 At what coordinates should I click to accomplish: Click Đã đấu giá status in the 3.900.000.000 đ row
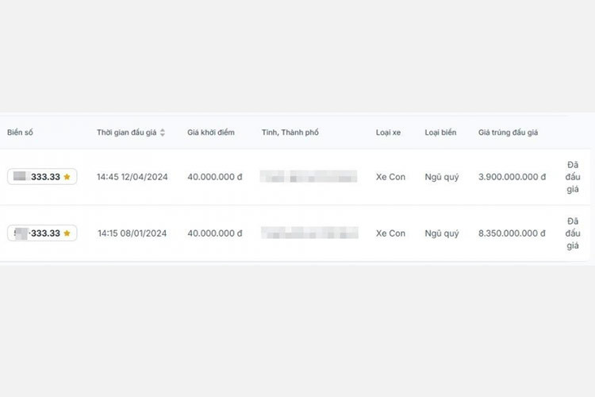573,177
